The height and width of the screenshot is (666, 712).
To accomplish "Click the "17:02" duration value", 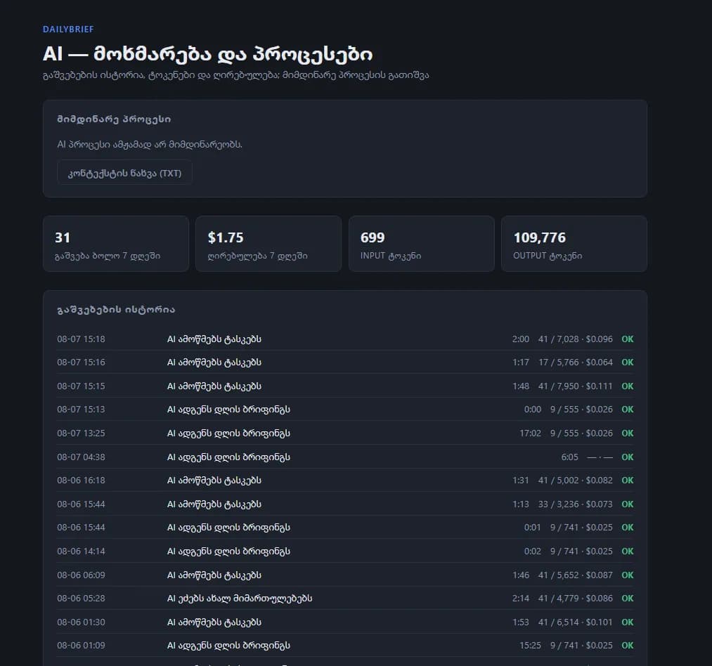I will [x=531, y=433].
